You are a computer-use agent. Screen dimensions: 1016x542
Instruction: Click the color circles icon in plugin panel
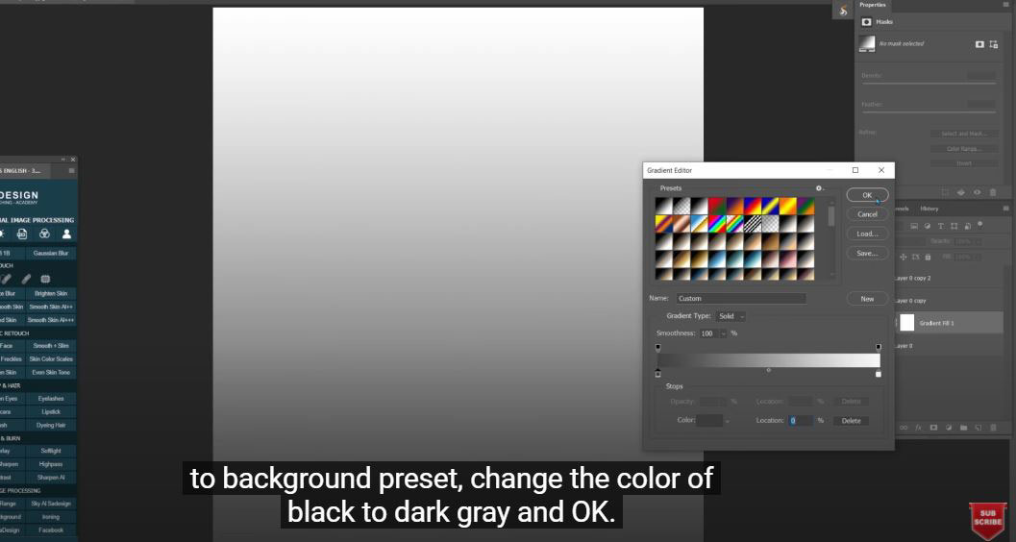pos(44,234)
